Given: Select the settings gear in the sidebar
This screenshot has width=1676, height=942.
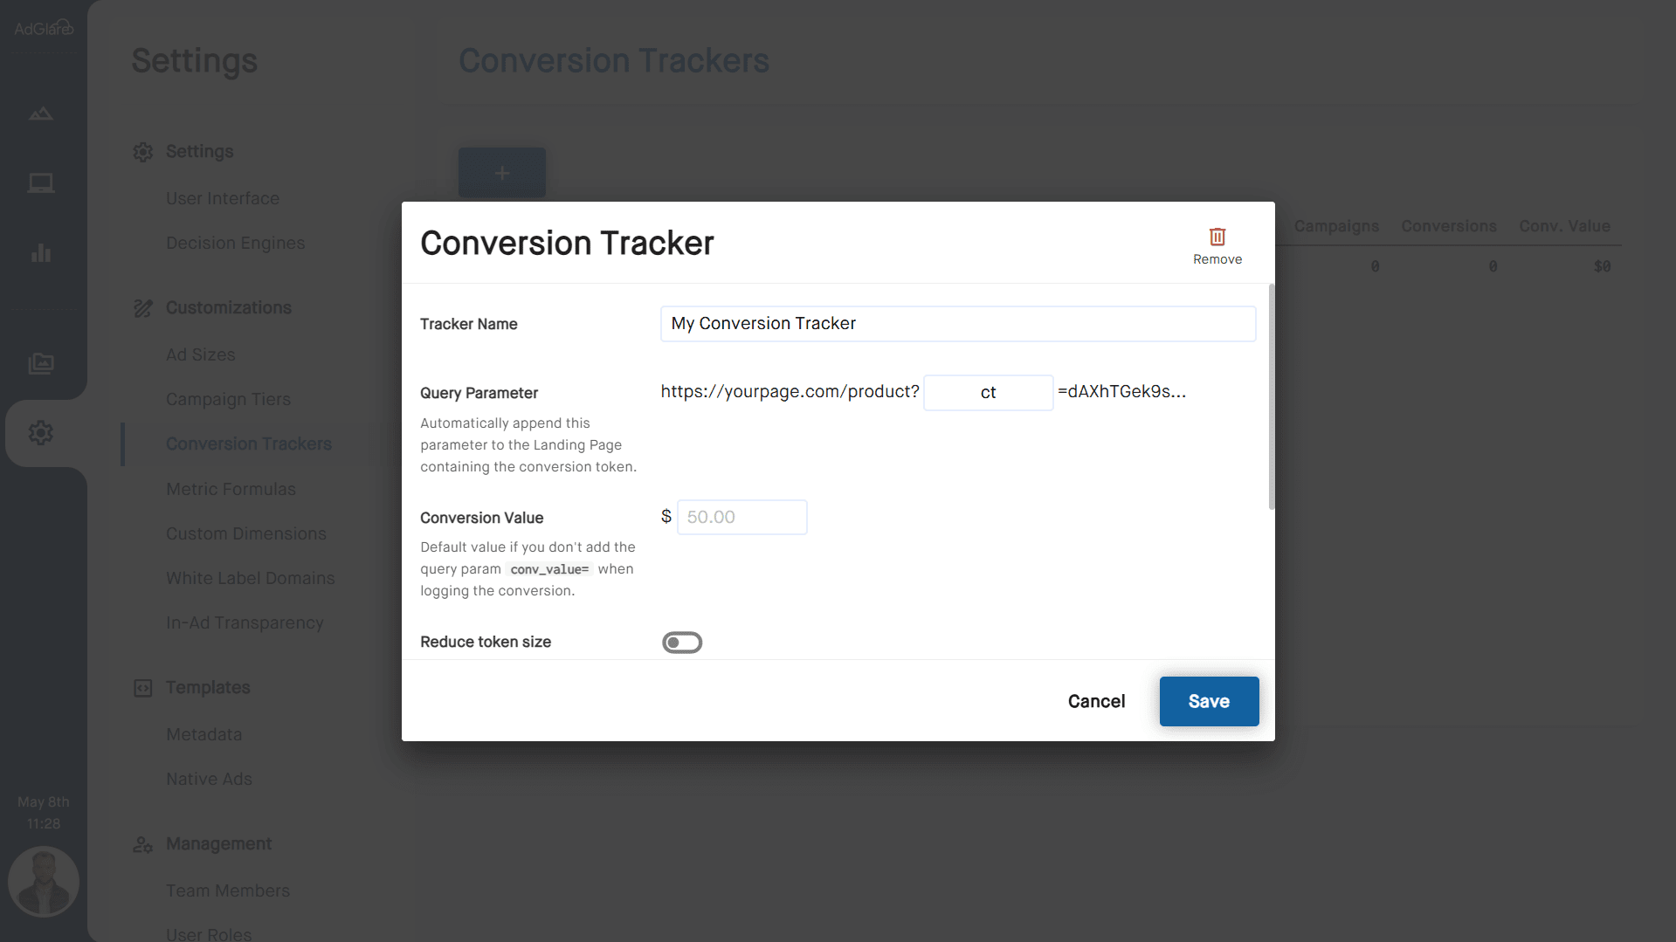Looking at the screenshot, I should click(x=41, y=432).
